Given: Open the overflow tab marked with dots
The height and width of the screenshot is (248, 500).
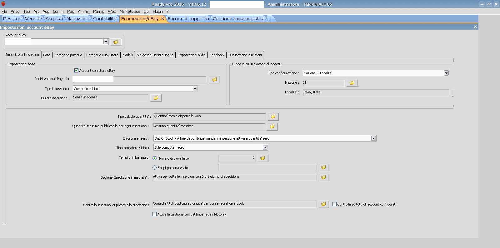Looking at the screenshot, I should tap(270, 19).
